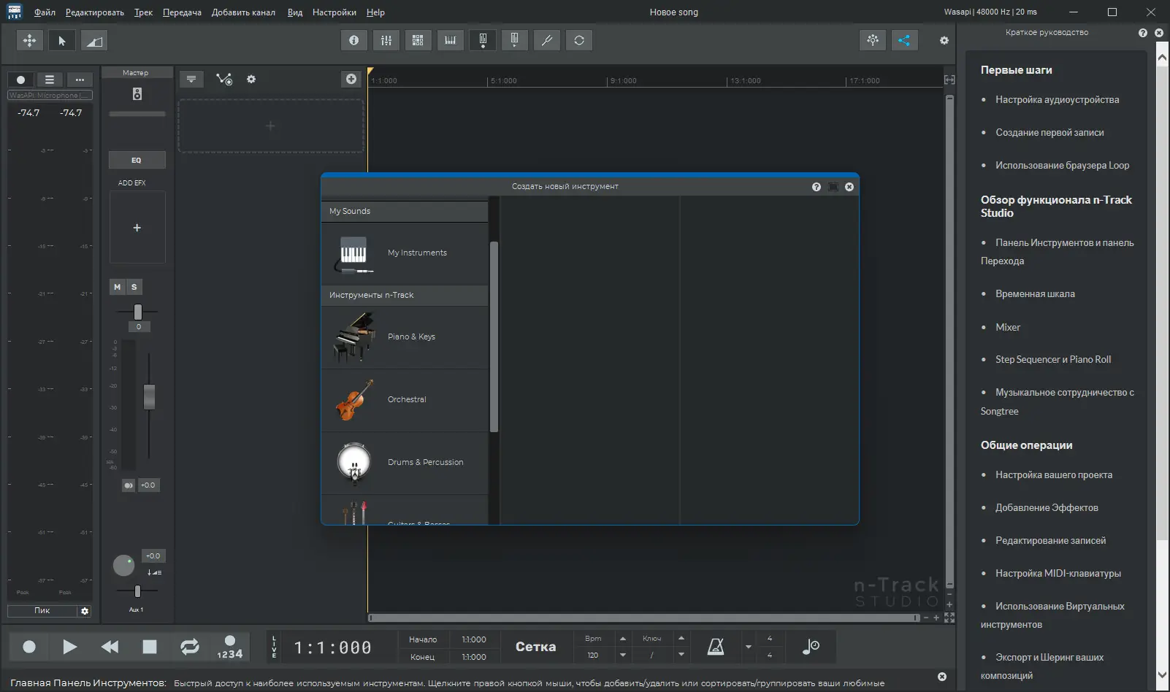Open the Создание первой записи guide link
The image size is (1170, 692).
tap(1049, 133)
